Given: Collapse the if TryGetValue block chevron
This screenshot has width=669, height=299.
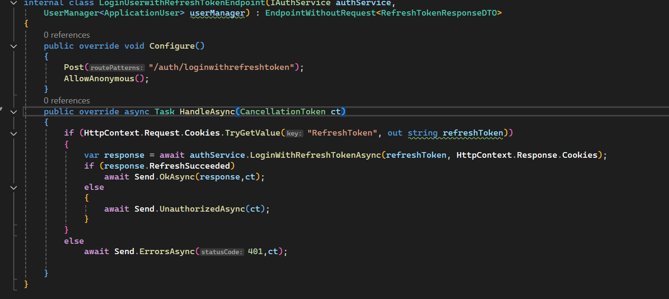Looking at the screenshot, I should (x=13, y=134).
